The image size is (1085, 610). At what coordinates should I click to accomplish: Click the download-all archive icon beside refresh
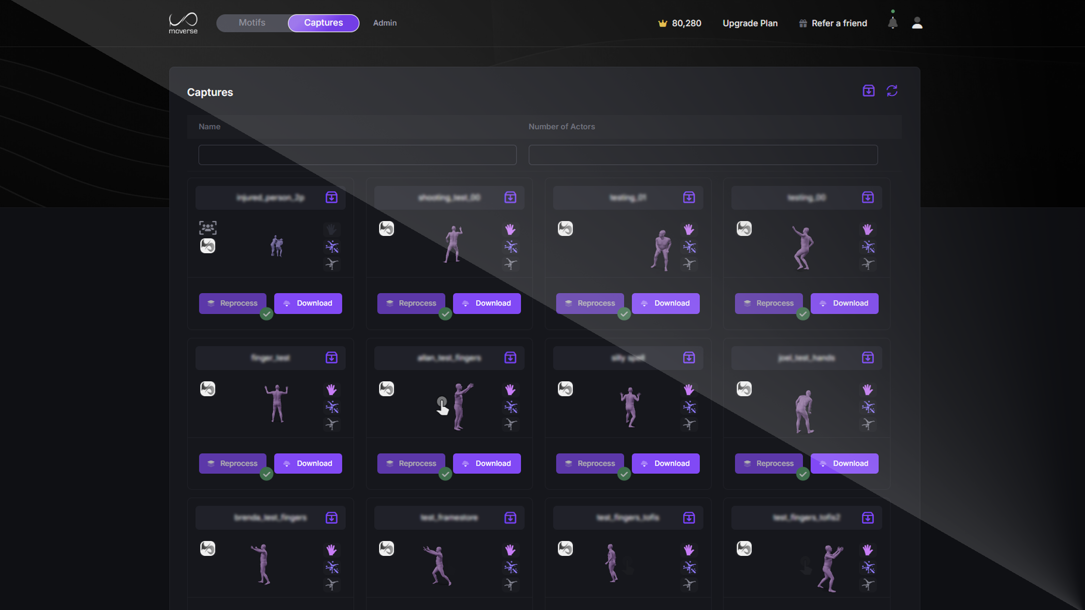click(868, 91)
